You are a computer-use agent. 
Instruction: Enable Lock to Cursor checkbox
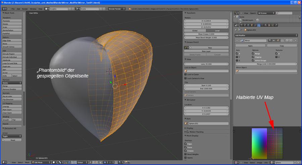(x=186, y=74)
